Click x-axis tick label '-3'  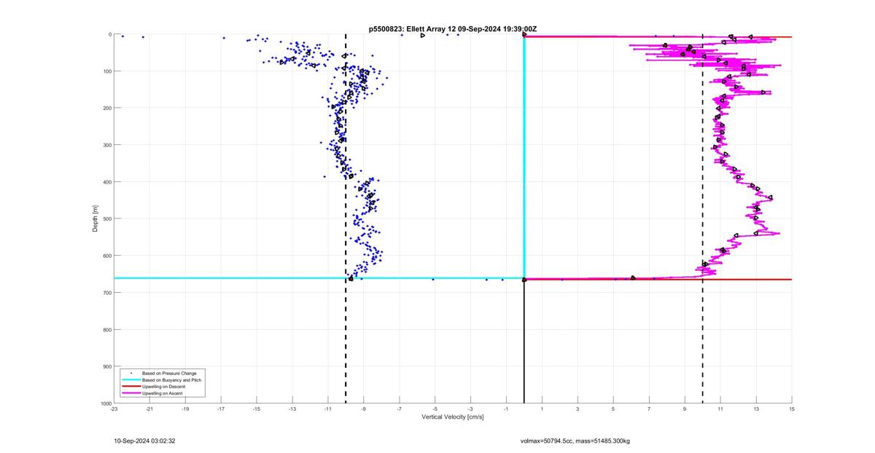470,409
